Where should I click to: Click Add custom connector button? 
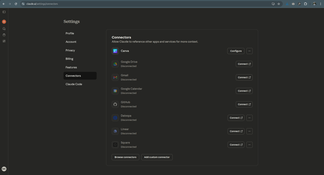coord(157,157)
